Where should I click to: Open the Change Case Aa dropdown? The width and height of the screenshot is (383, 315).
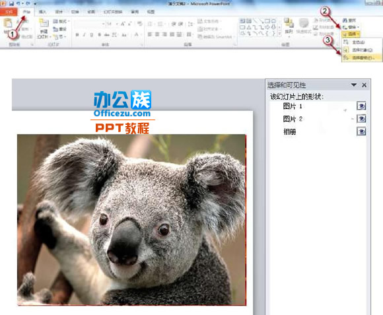click(x=125, y=35)
